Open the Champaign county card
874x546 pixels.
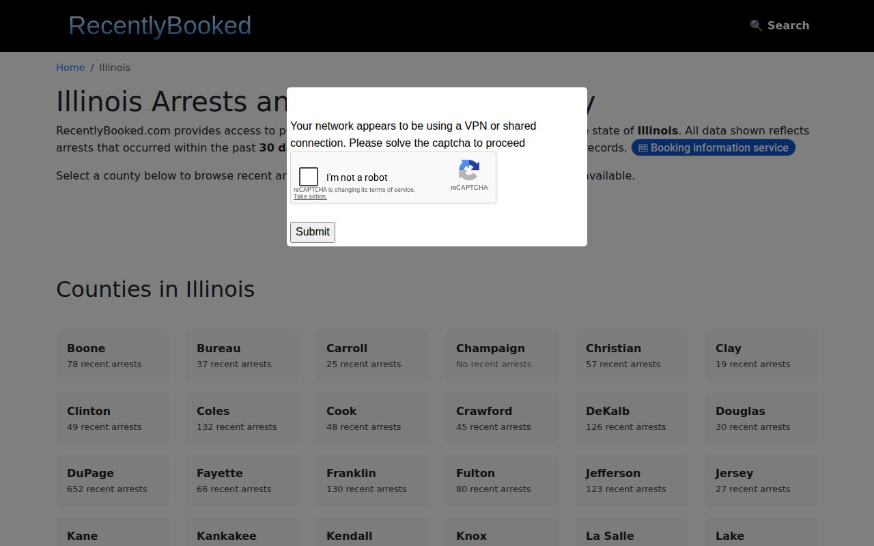pyautogui.click(x=502, y=356)
